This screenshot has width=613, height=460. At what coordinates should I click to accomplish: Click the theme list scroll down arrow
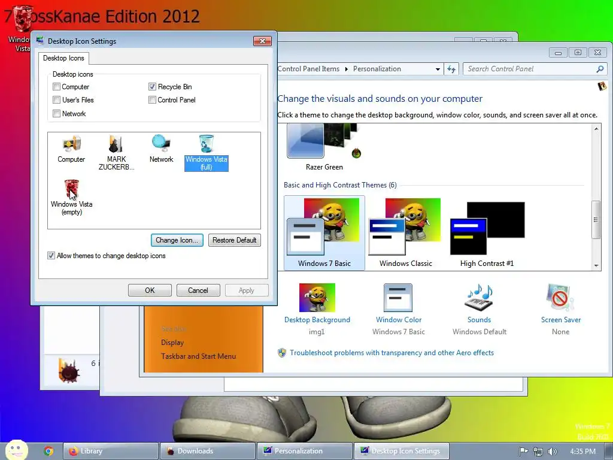pos(596,265)
